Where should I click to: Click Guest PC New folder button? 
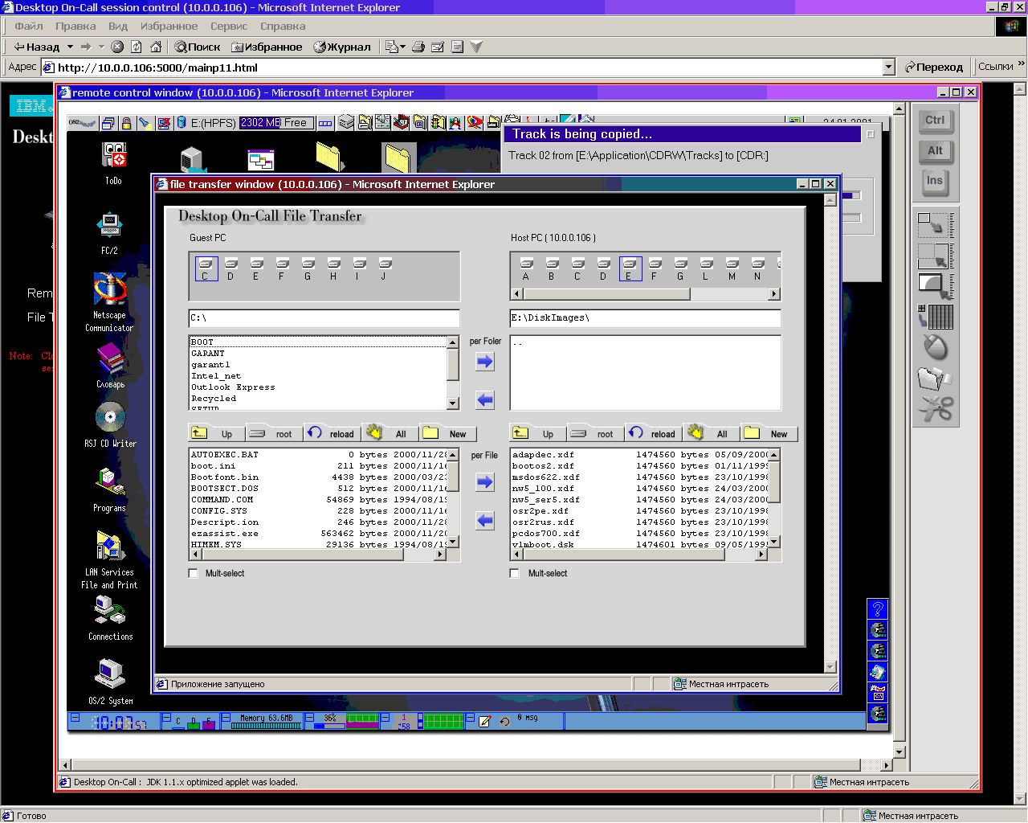click(447, 434)
